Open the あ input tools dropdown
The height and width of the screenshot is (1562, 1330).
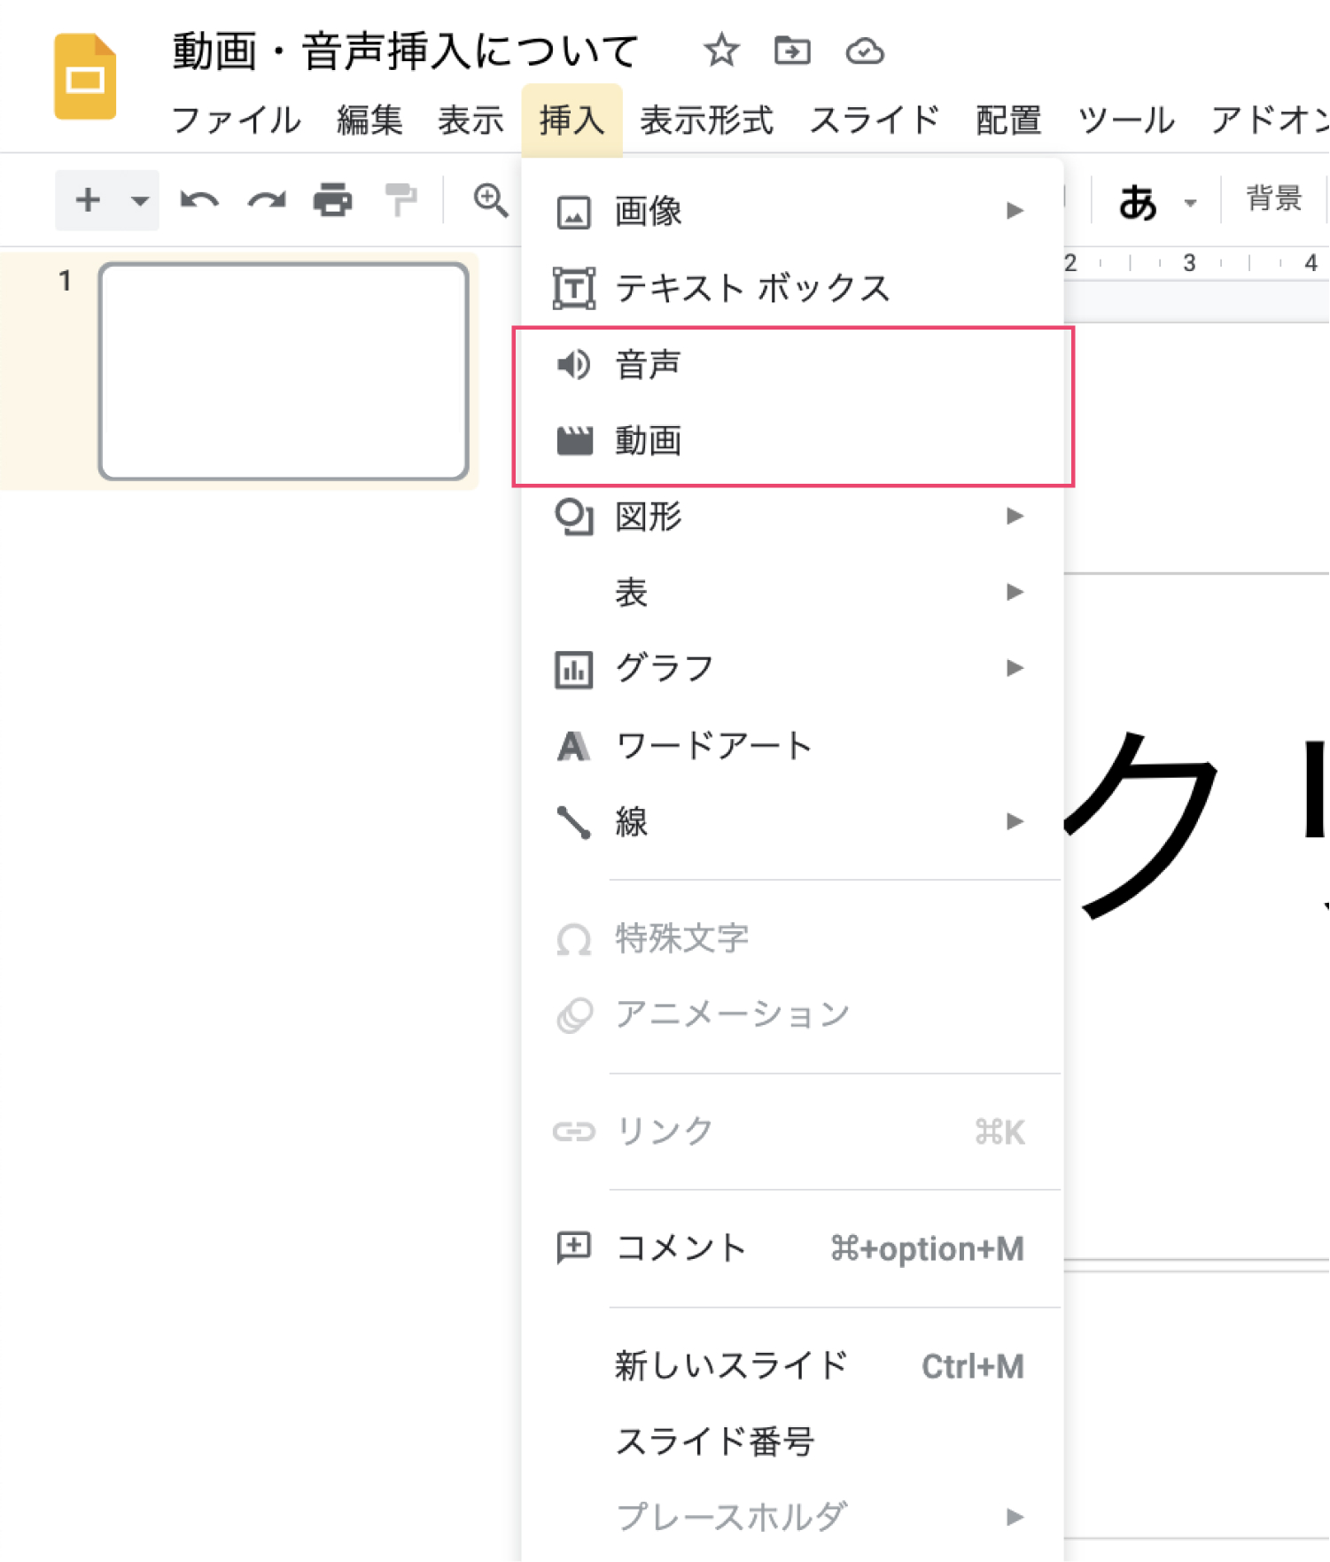coord(1190,203)
